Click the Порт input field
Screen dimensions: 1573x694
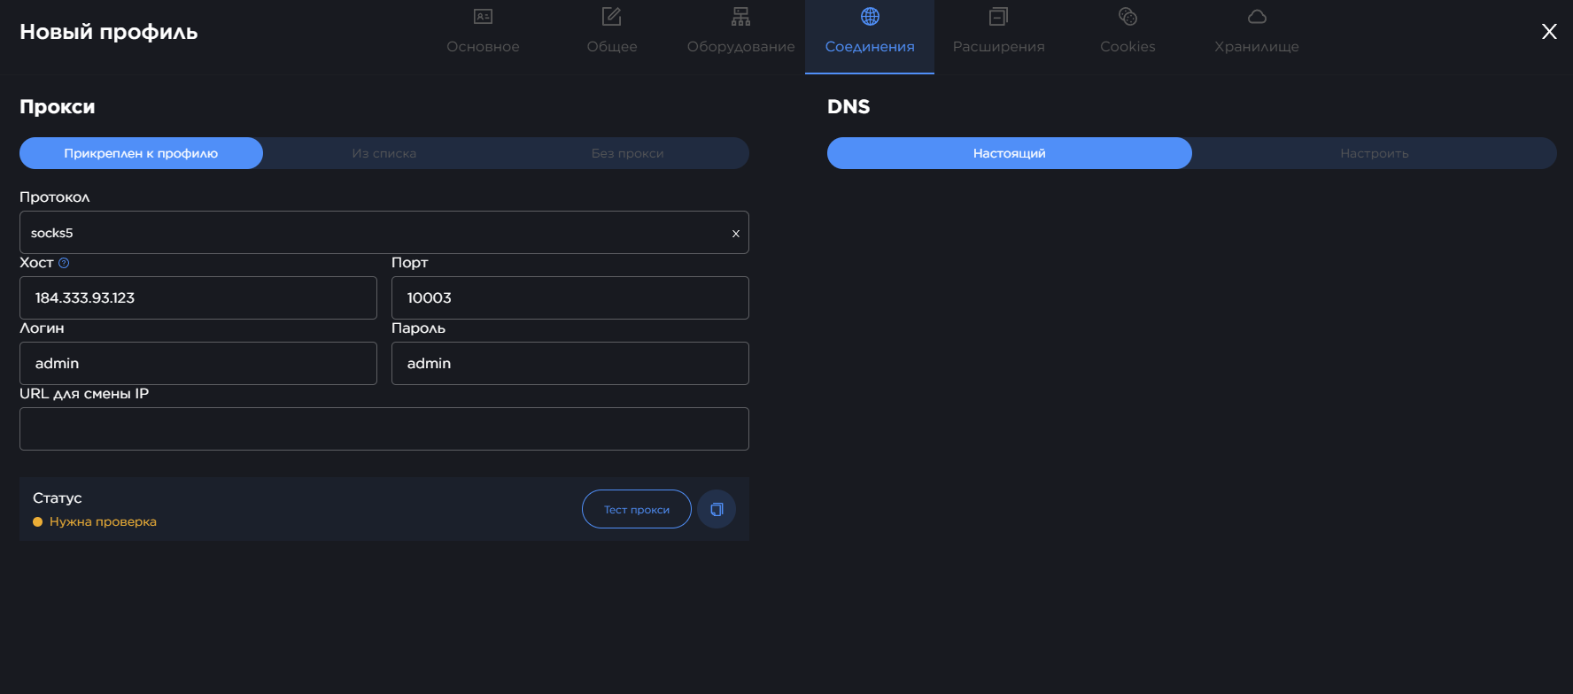coord(570,298)
